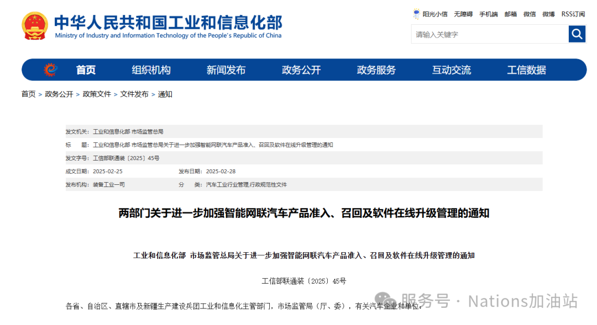Click the 无障碍 accessibility link
Image resolution: width=597 pixels, height=325 pixels.
pos(463,14)
